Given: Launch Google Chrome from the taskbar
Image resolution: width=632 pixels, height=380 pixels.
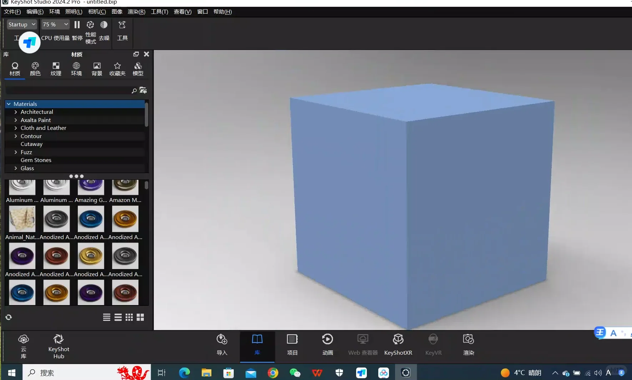Looking at the screenshot, I should coord(273,373).
